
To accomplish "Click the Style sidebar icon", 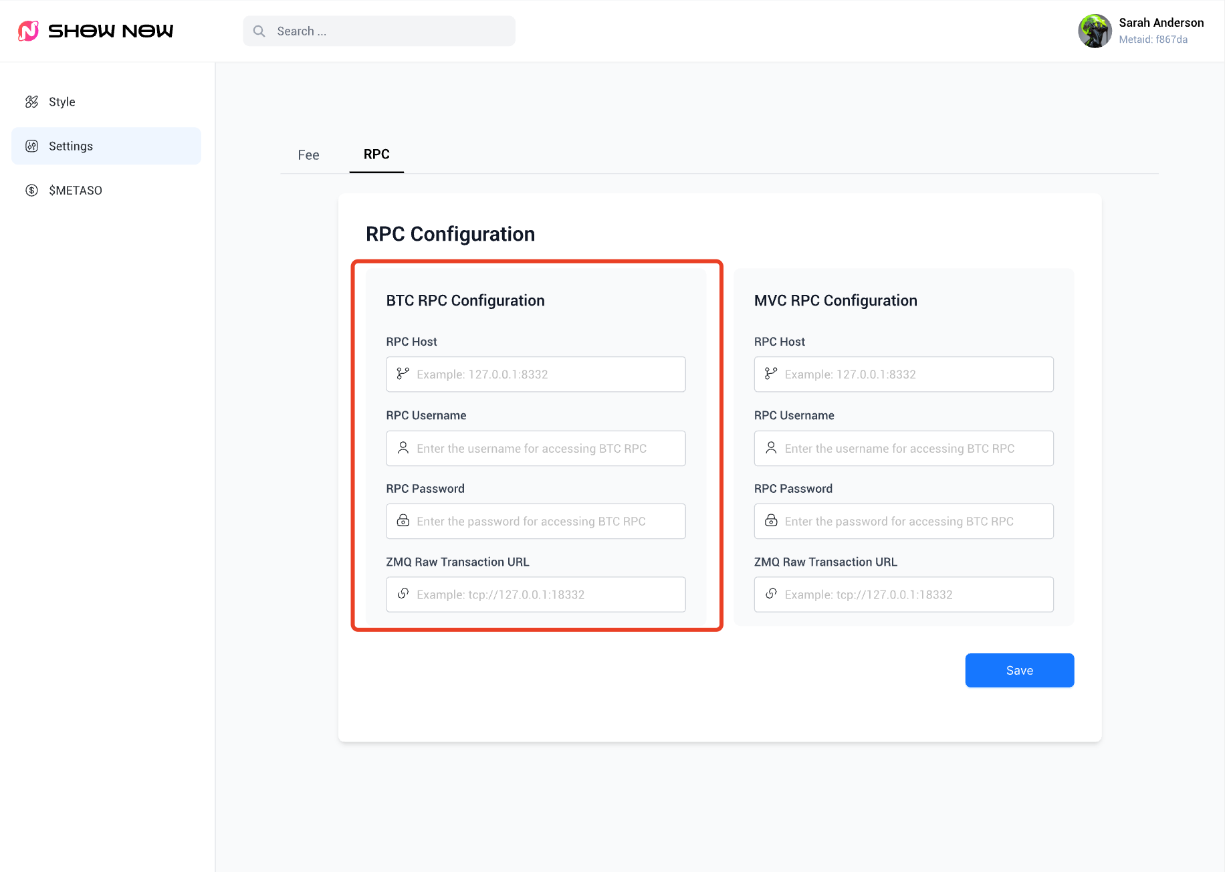I will tap(31, 102).
